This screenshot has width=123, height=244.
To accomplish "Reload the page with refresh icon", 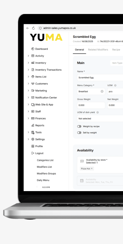I will (x=33, y=28).
